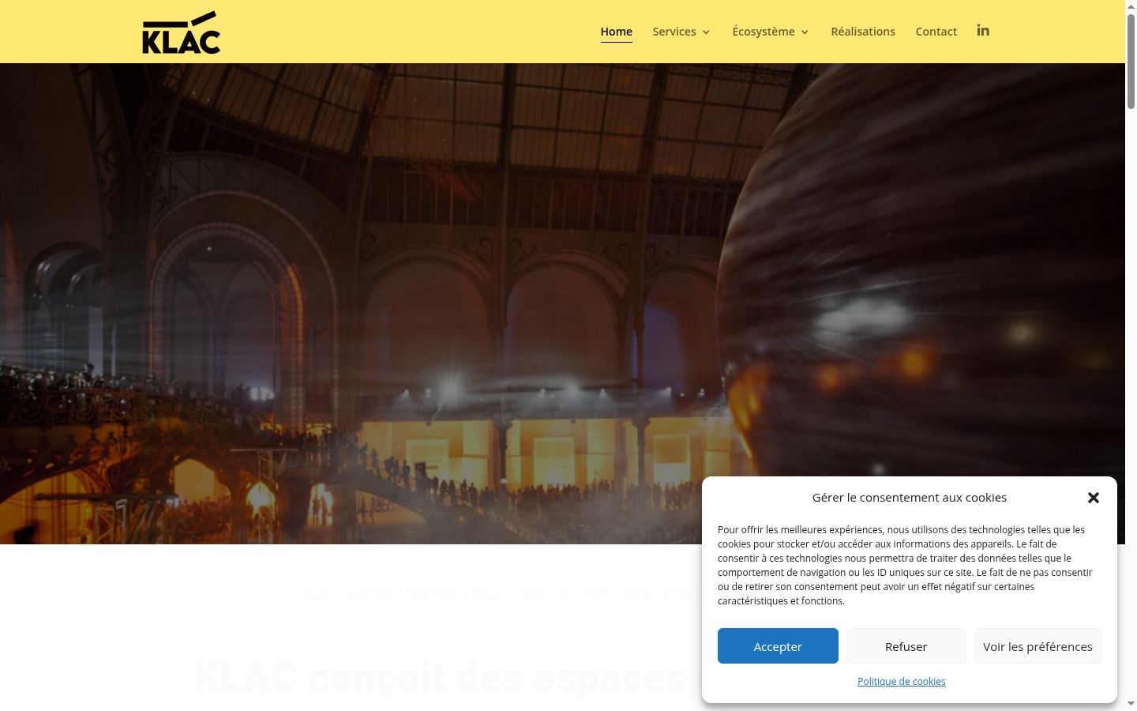Close the cookie consent dialog

coord(1094,498)
